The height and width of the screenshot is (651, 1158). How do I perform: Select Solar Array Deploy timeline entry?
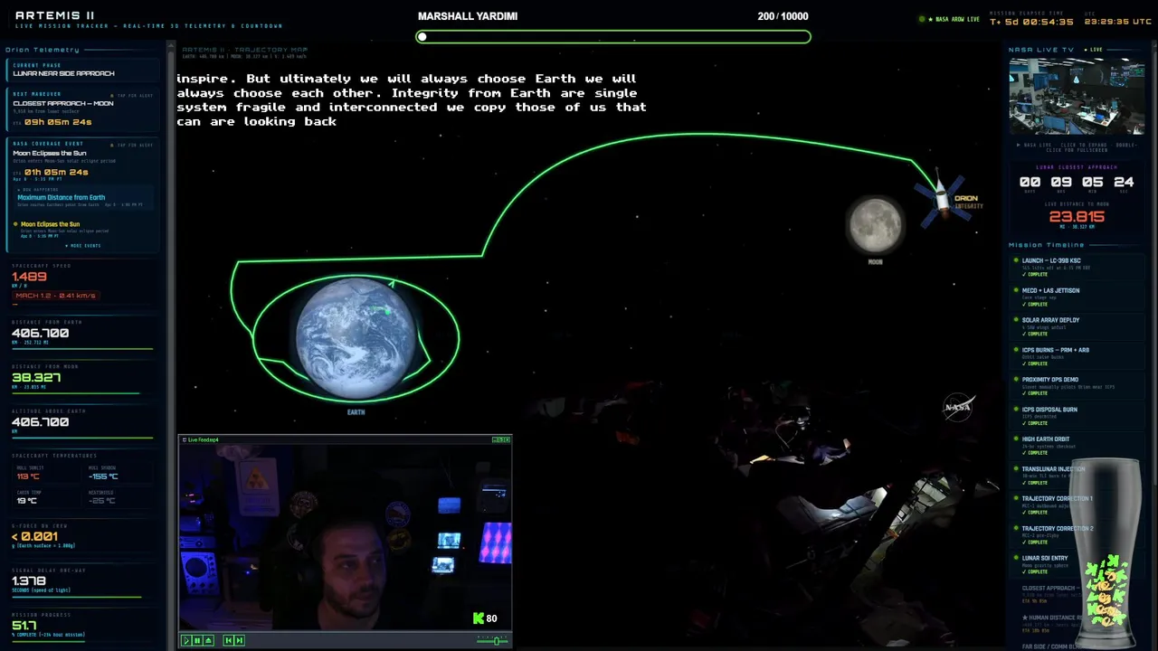tap(1077, 326)
